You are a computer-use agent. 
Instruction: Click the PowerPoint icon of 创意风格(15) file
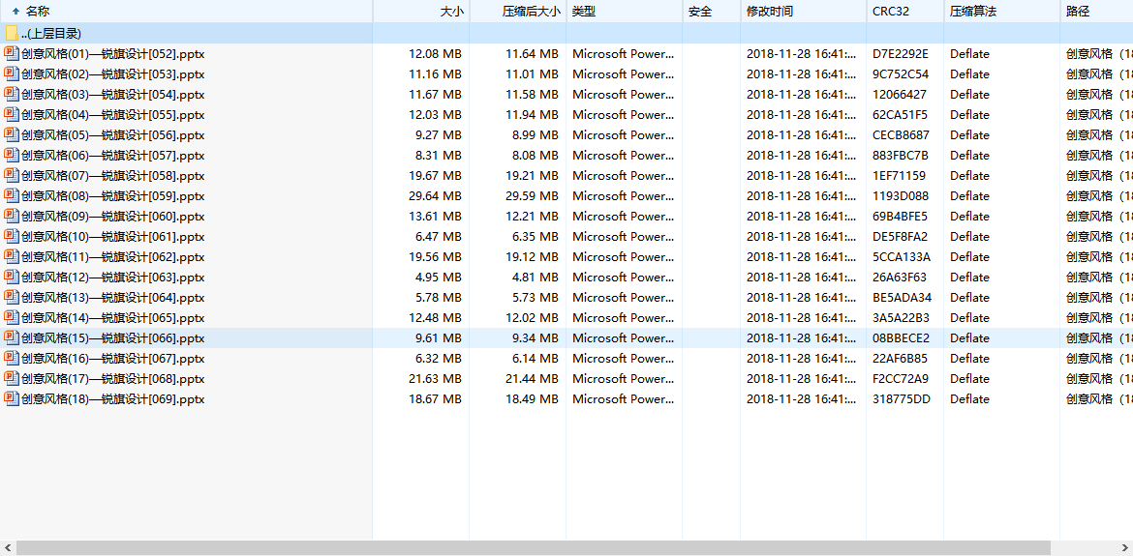[x=12, y=337]
